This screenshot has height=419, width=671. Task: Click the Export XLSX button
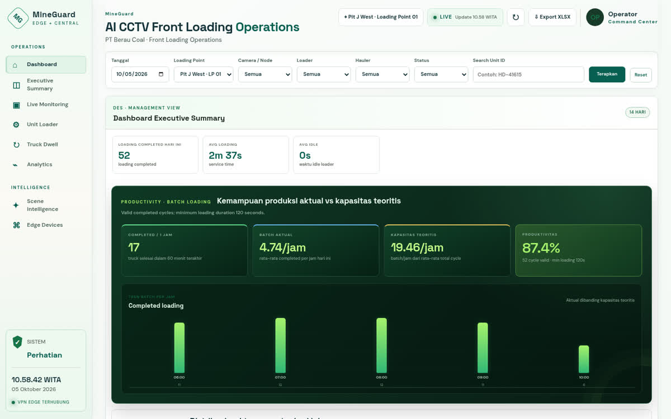[x=552, y=17]
